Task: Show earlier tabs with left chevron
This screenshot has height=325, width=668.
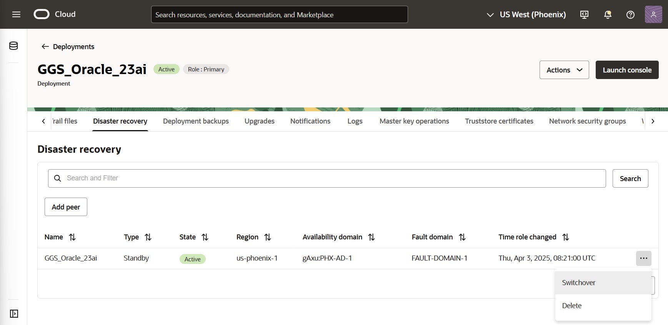Action: pos(43,121)
